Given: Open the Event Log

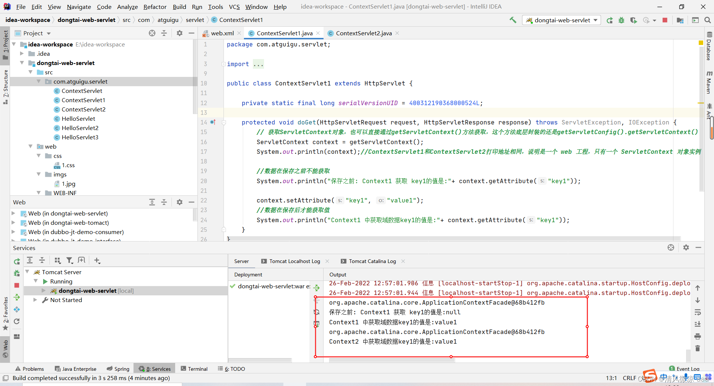Looking at the screenshot, I should pos(684,369).
